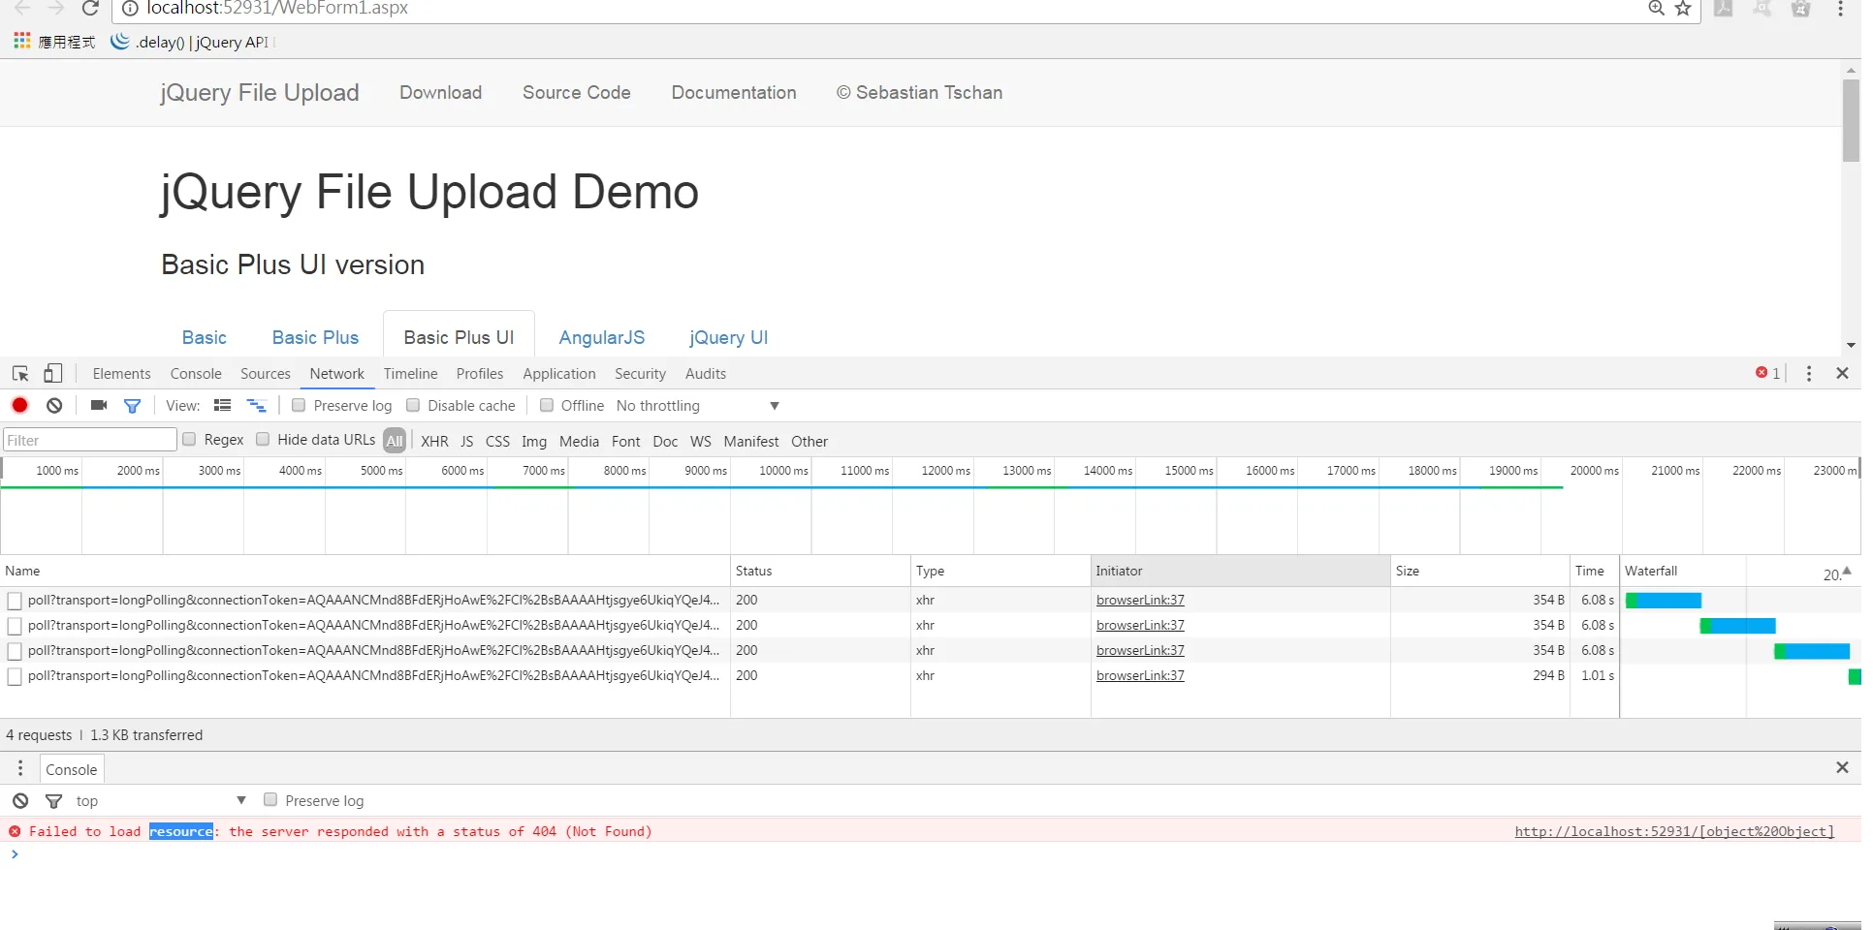This screenshot has width=1873, height=930.
Task: Click the zoom magnifier icon in the address bar
Action: pyautogui.click(x=1656, y=9)
